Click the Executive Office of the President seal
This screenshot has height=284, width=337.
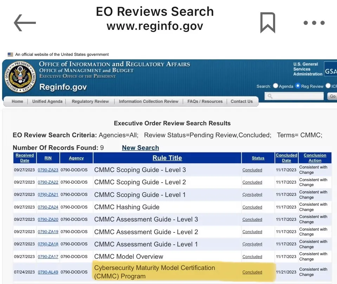point(20,77)
